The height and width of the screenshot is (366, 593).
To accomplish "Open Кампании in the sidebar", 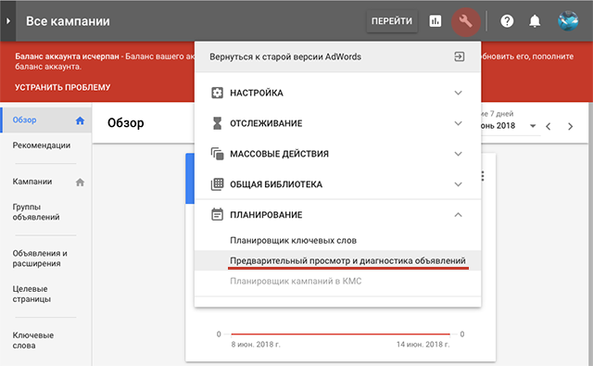I will click(32, 182).
